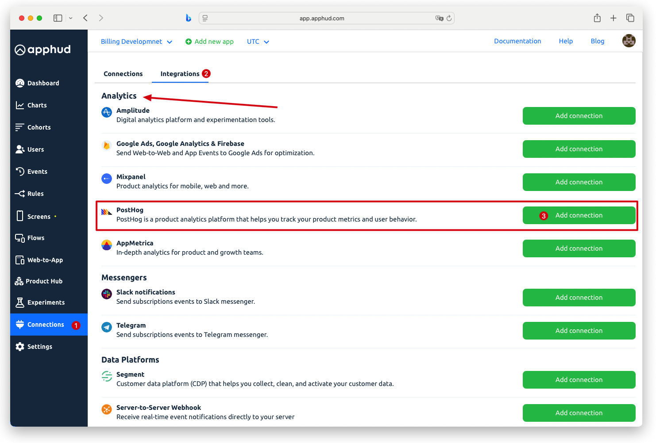656x443 pixels.
Task: Click the Slack notifications icon
Action: [x=107, y=294]
